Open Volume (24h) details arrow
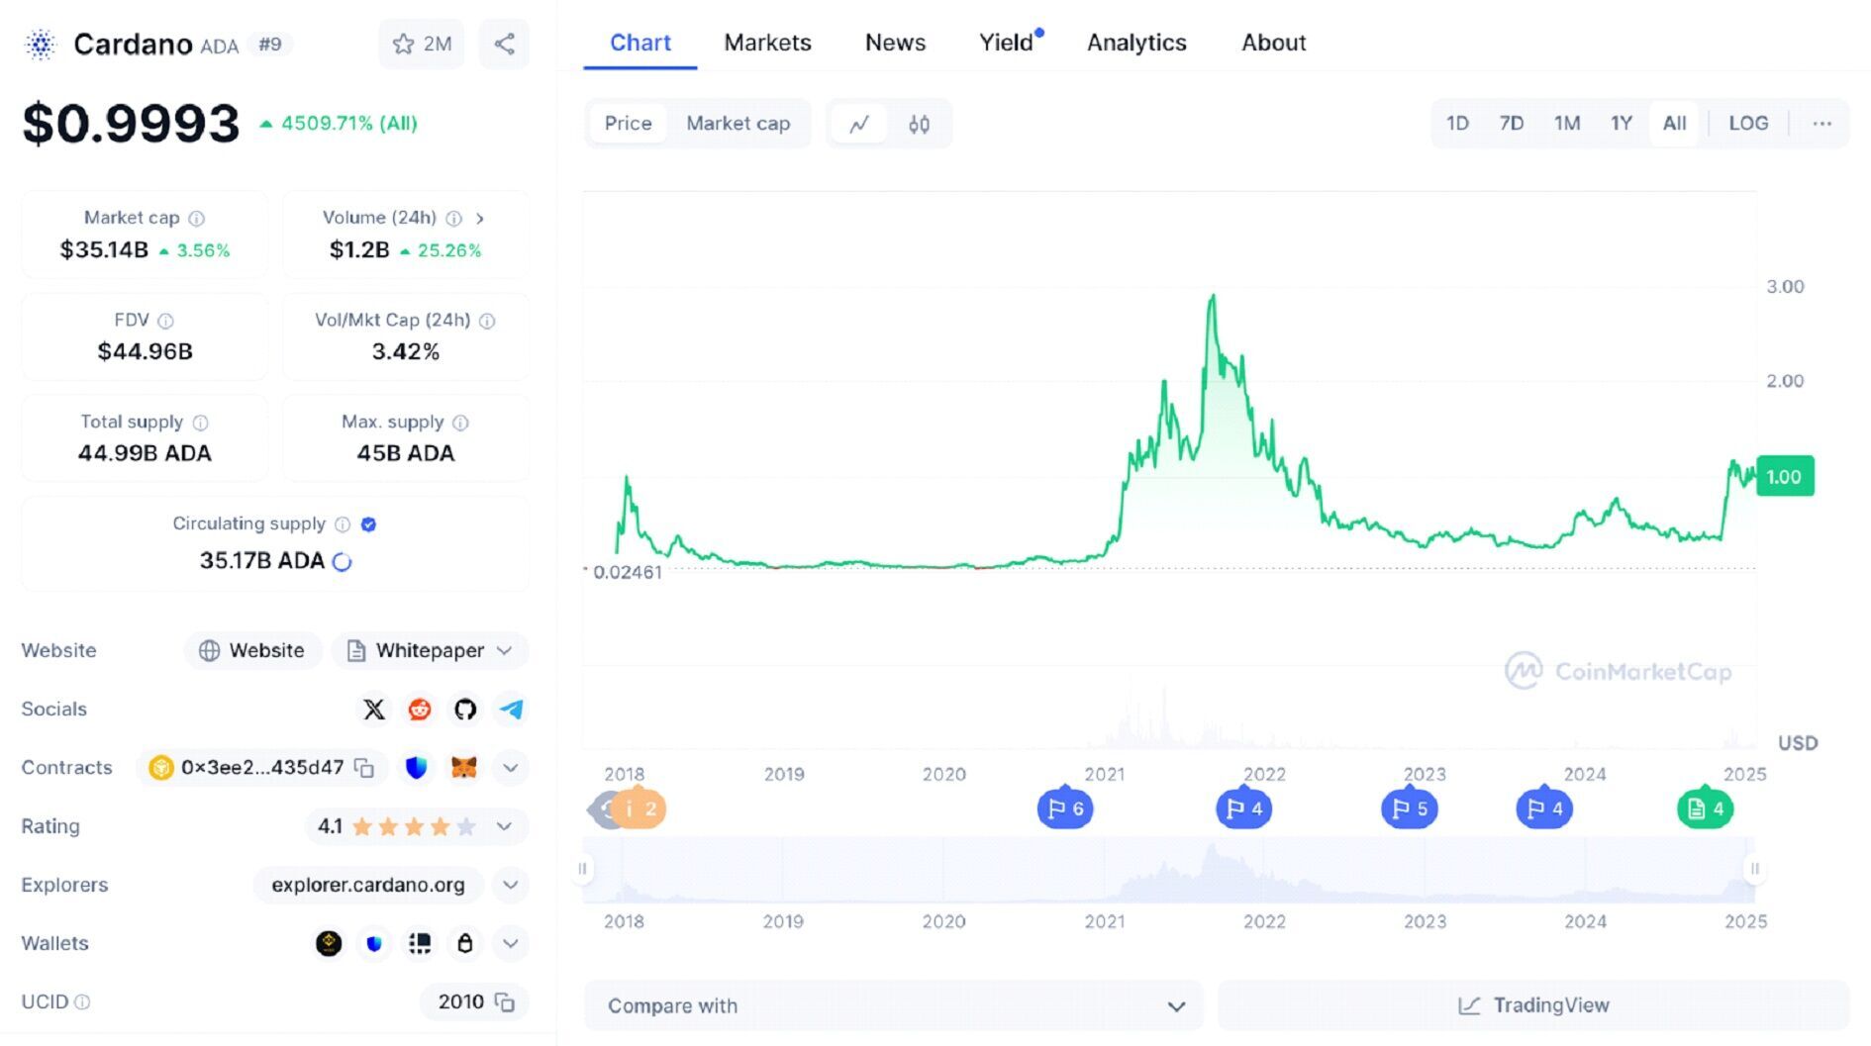The image size is (1871, 1046). 480,218
